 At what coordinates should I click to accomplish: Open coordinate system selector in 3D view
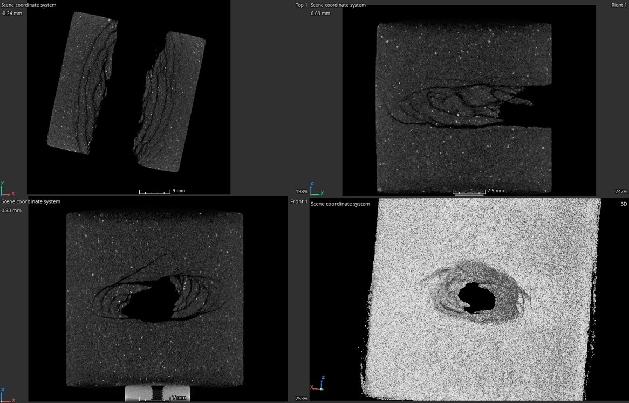340,204
